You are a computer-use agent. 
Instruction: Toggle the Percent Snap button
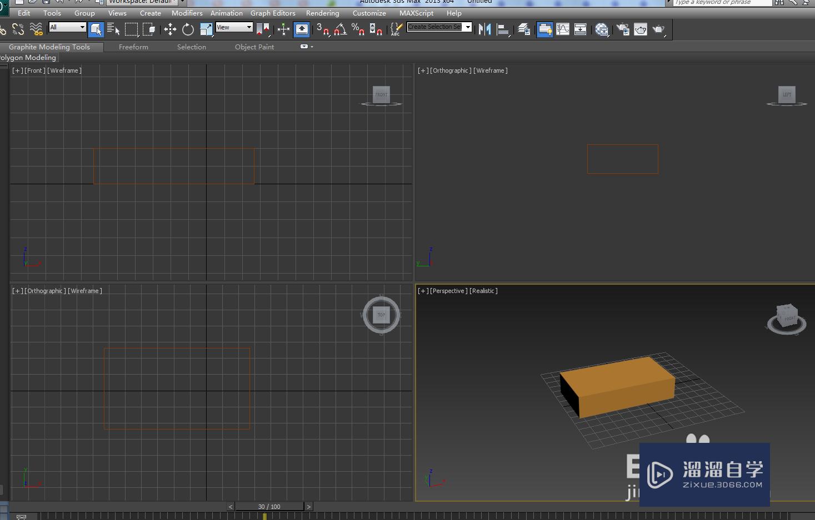pos(358,29)
